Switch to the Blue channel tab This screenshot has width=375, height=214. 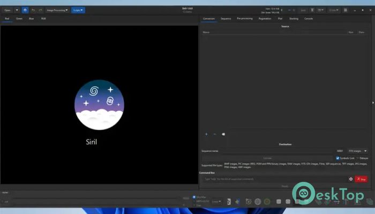click(x=31, y=19)
